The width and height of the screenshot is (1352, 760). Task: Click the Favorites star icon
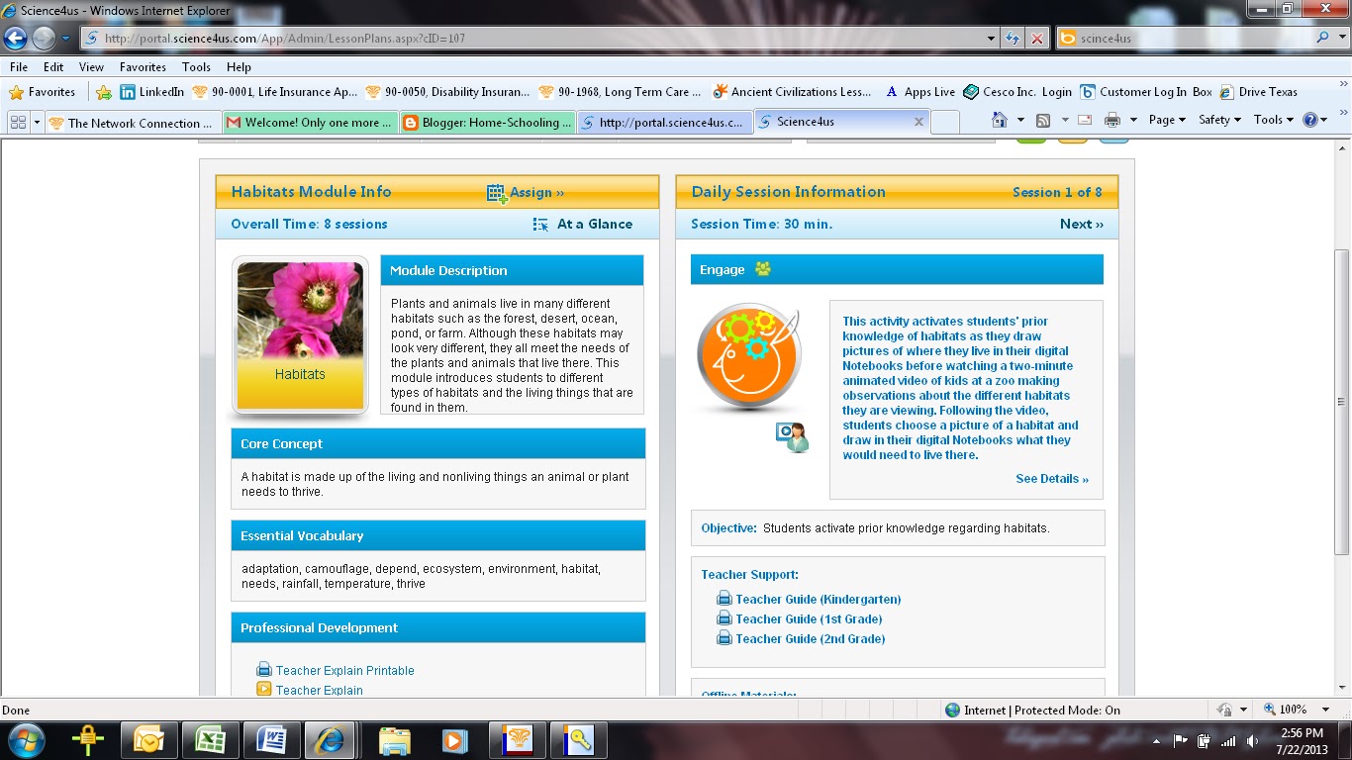(16, 92)
